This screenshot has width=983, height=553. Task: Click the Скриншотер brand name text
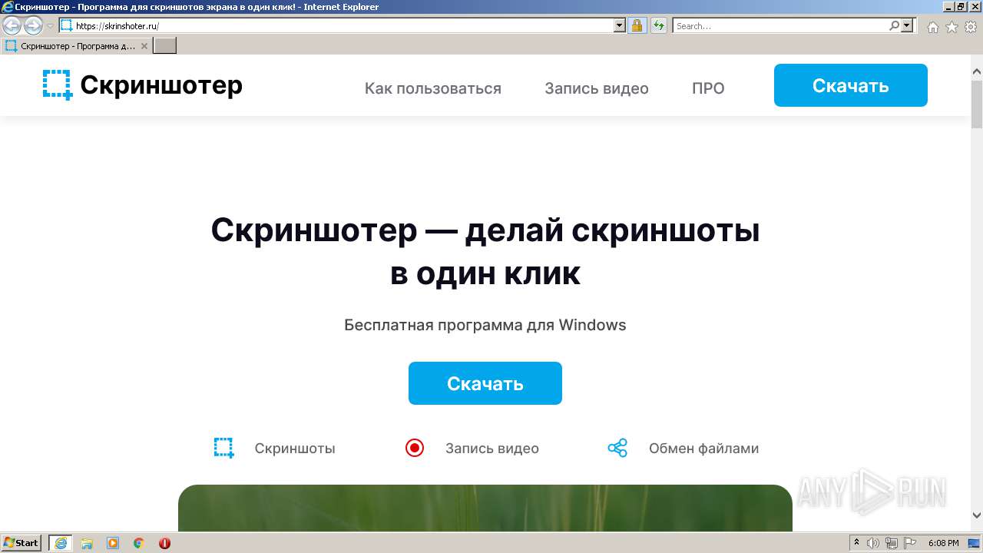[x=161, y=84]
